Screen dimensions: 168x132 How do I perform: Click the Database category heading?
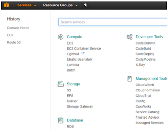[75, 120]
